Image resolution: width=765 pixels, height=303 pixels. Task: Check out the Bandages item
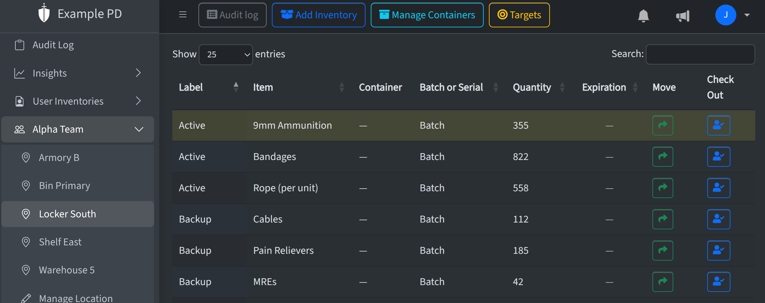pos(719,157)
